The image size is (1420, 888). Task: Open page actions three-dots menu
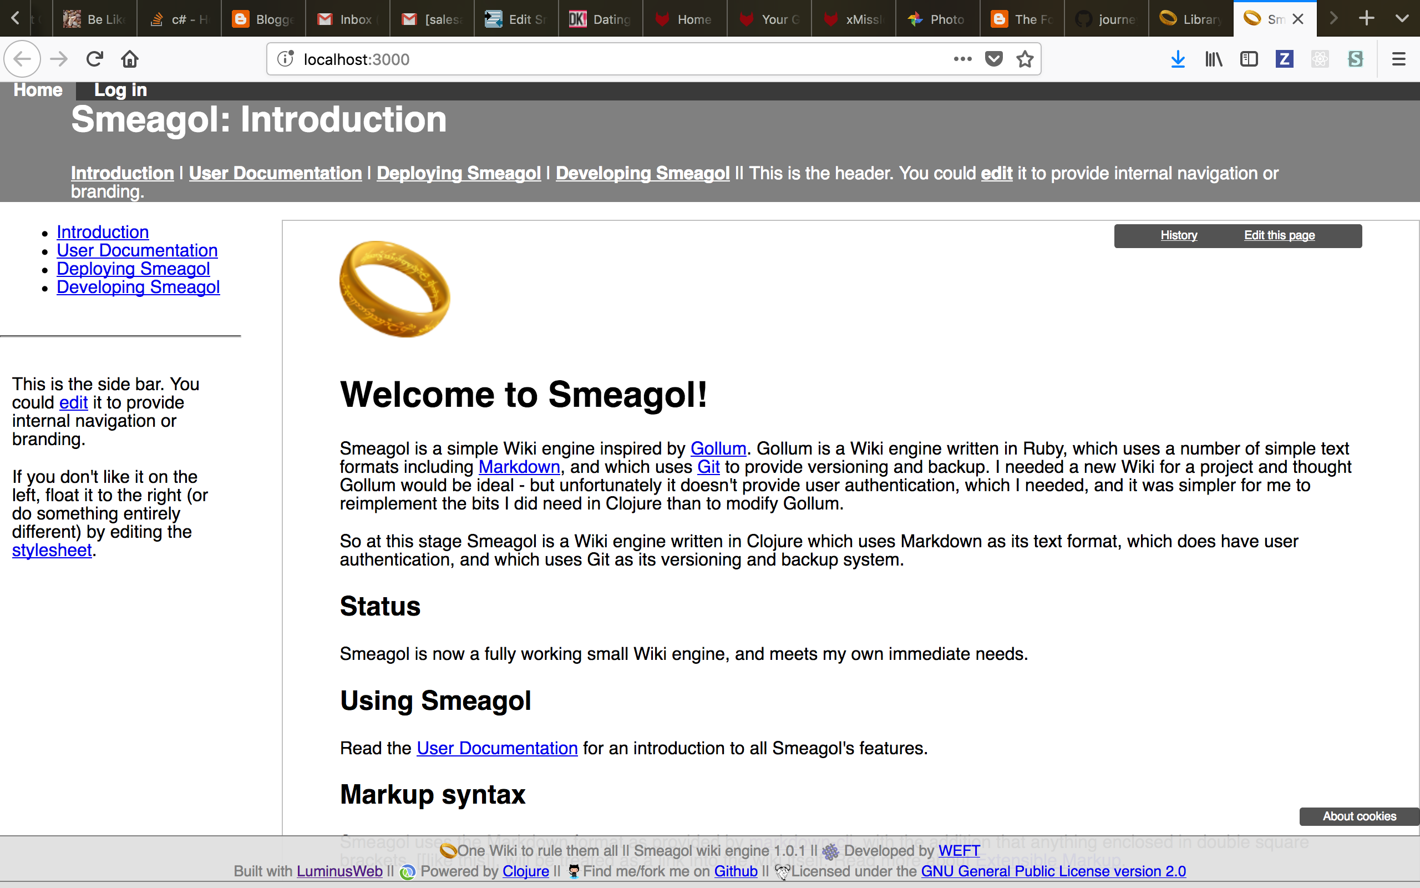coord(962,59)
